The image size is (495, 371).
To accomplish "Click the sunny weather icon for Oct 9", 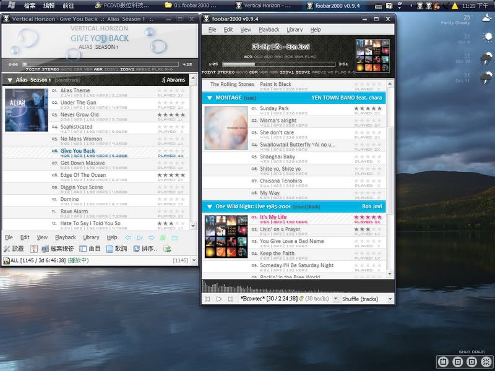I will 488,37.
